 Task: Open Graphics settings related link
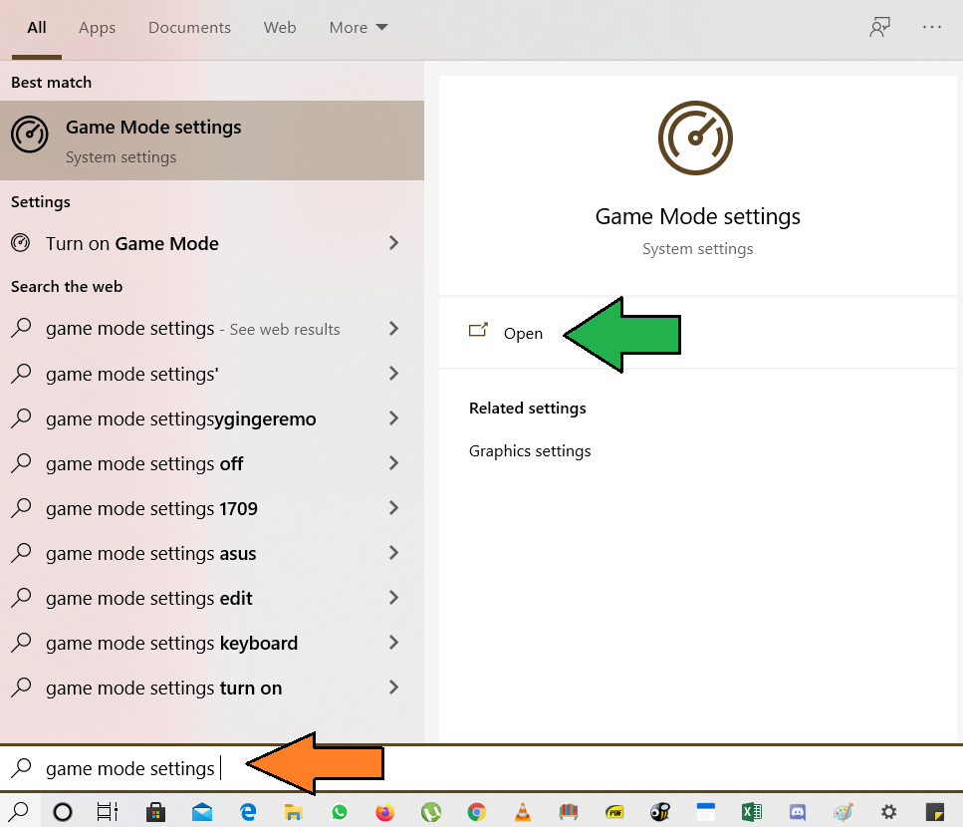coord(530,451)
